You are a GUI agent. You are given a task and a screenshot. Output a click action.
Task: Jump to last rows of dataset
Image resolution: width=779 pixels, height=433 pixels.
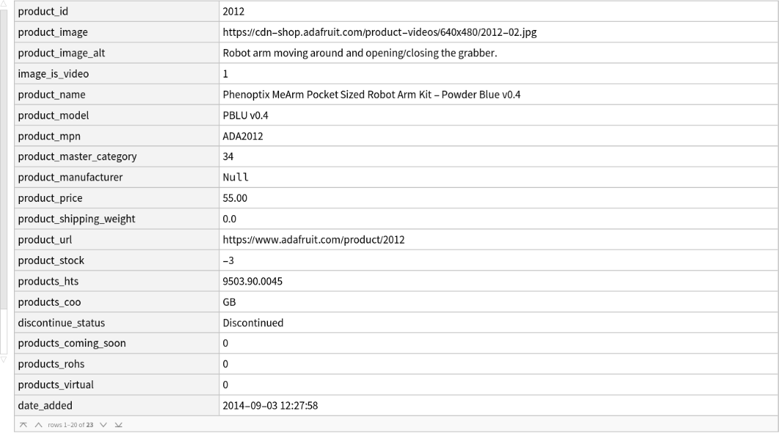[x=119, y=425]
